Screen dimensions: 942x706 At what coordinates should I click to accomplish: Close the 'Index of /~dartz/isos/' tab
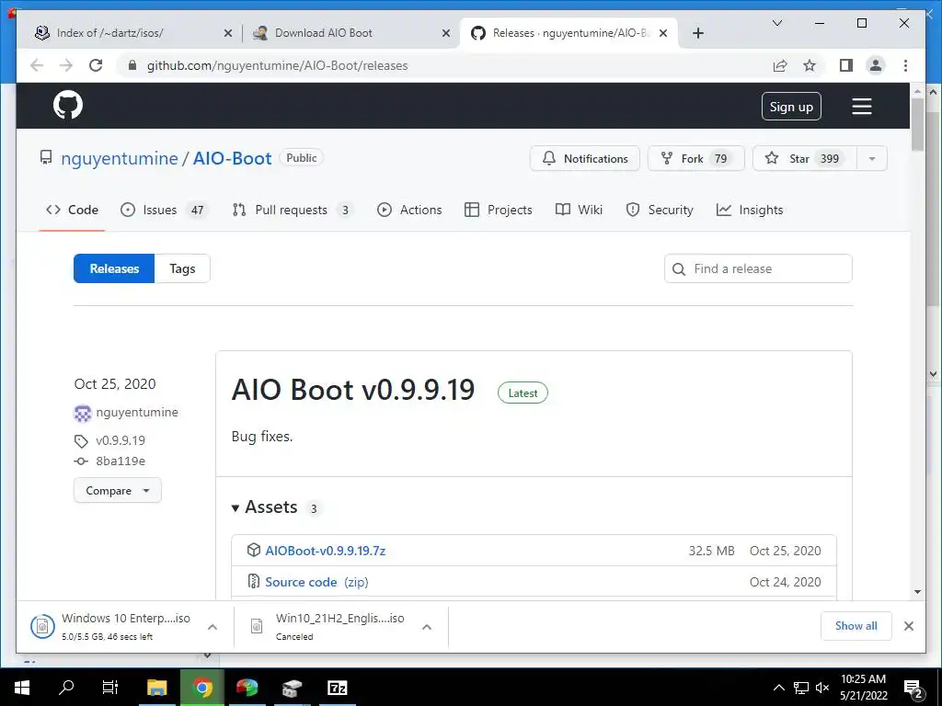pyautogui.click(x=228, y=33)
